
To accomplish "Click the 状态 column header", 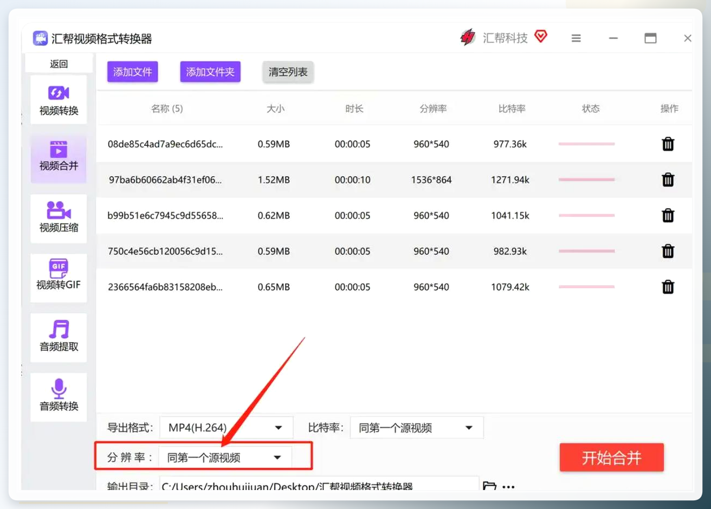I will point(591,108).
